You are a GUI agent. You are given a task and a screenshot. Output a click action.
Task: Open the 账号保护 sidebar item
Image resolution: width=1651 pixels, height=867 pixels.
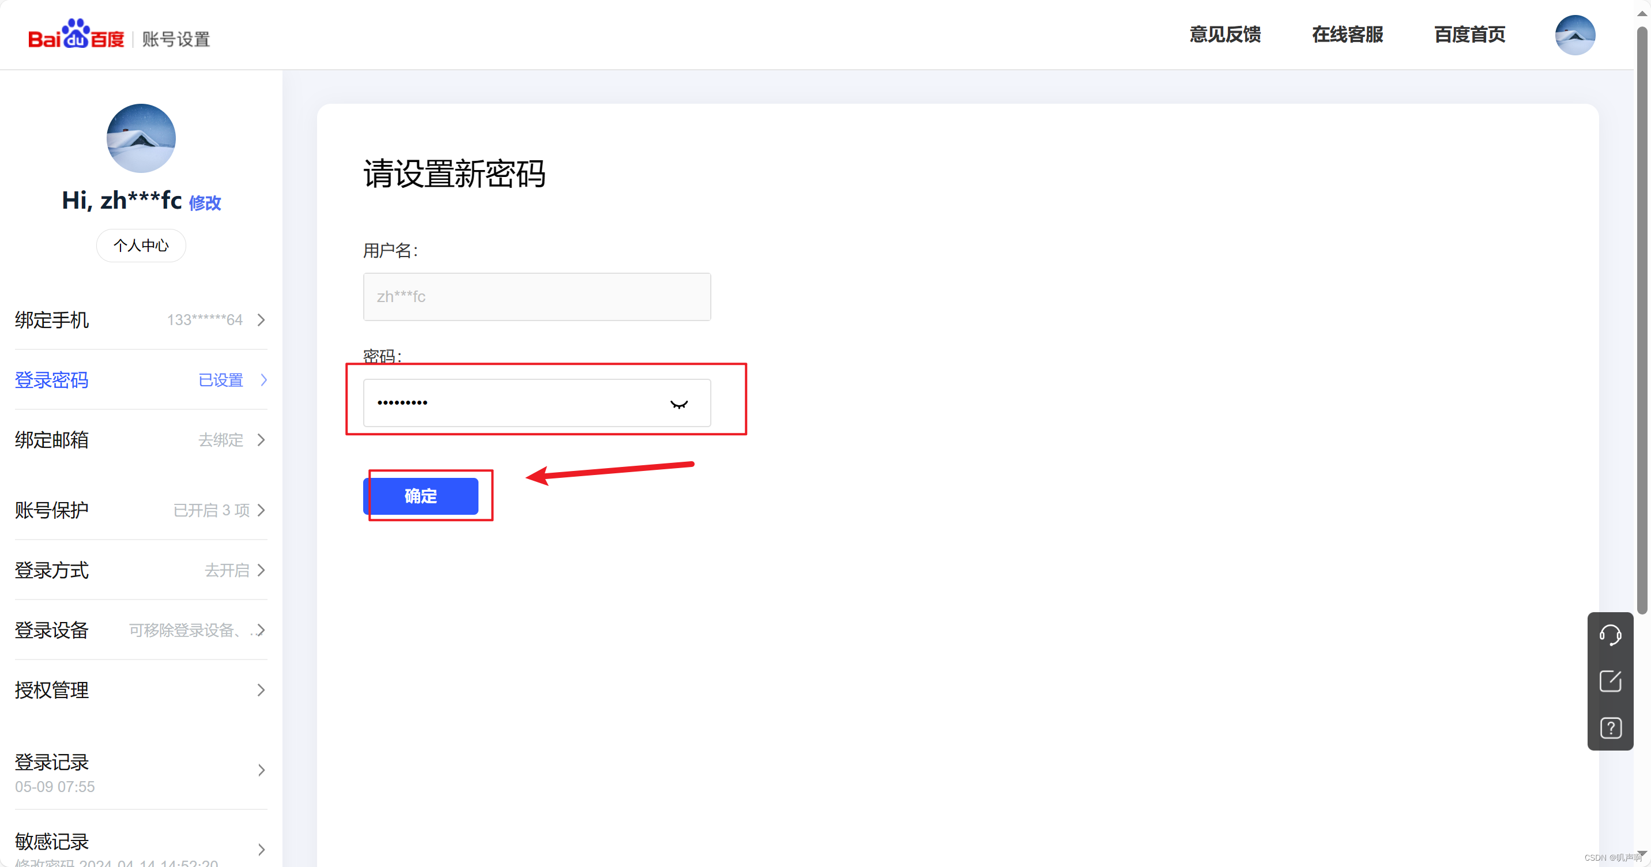point(51,510)
